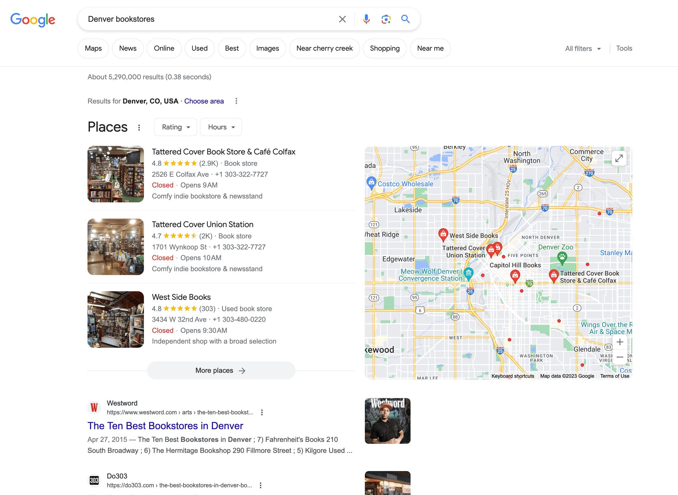Click the address 1701 Wynkoop St
Image resolution: width=678 pixels, height=495 pixels.
click(179, 247)
